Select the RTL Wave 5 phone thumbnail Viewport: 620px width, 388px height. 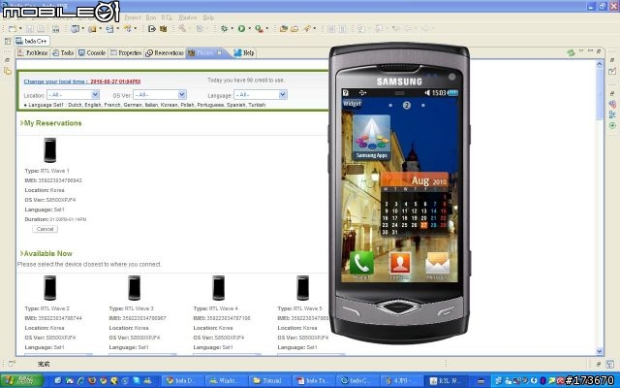click(302, 287)
